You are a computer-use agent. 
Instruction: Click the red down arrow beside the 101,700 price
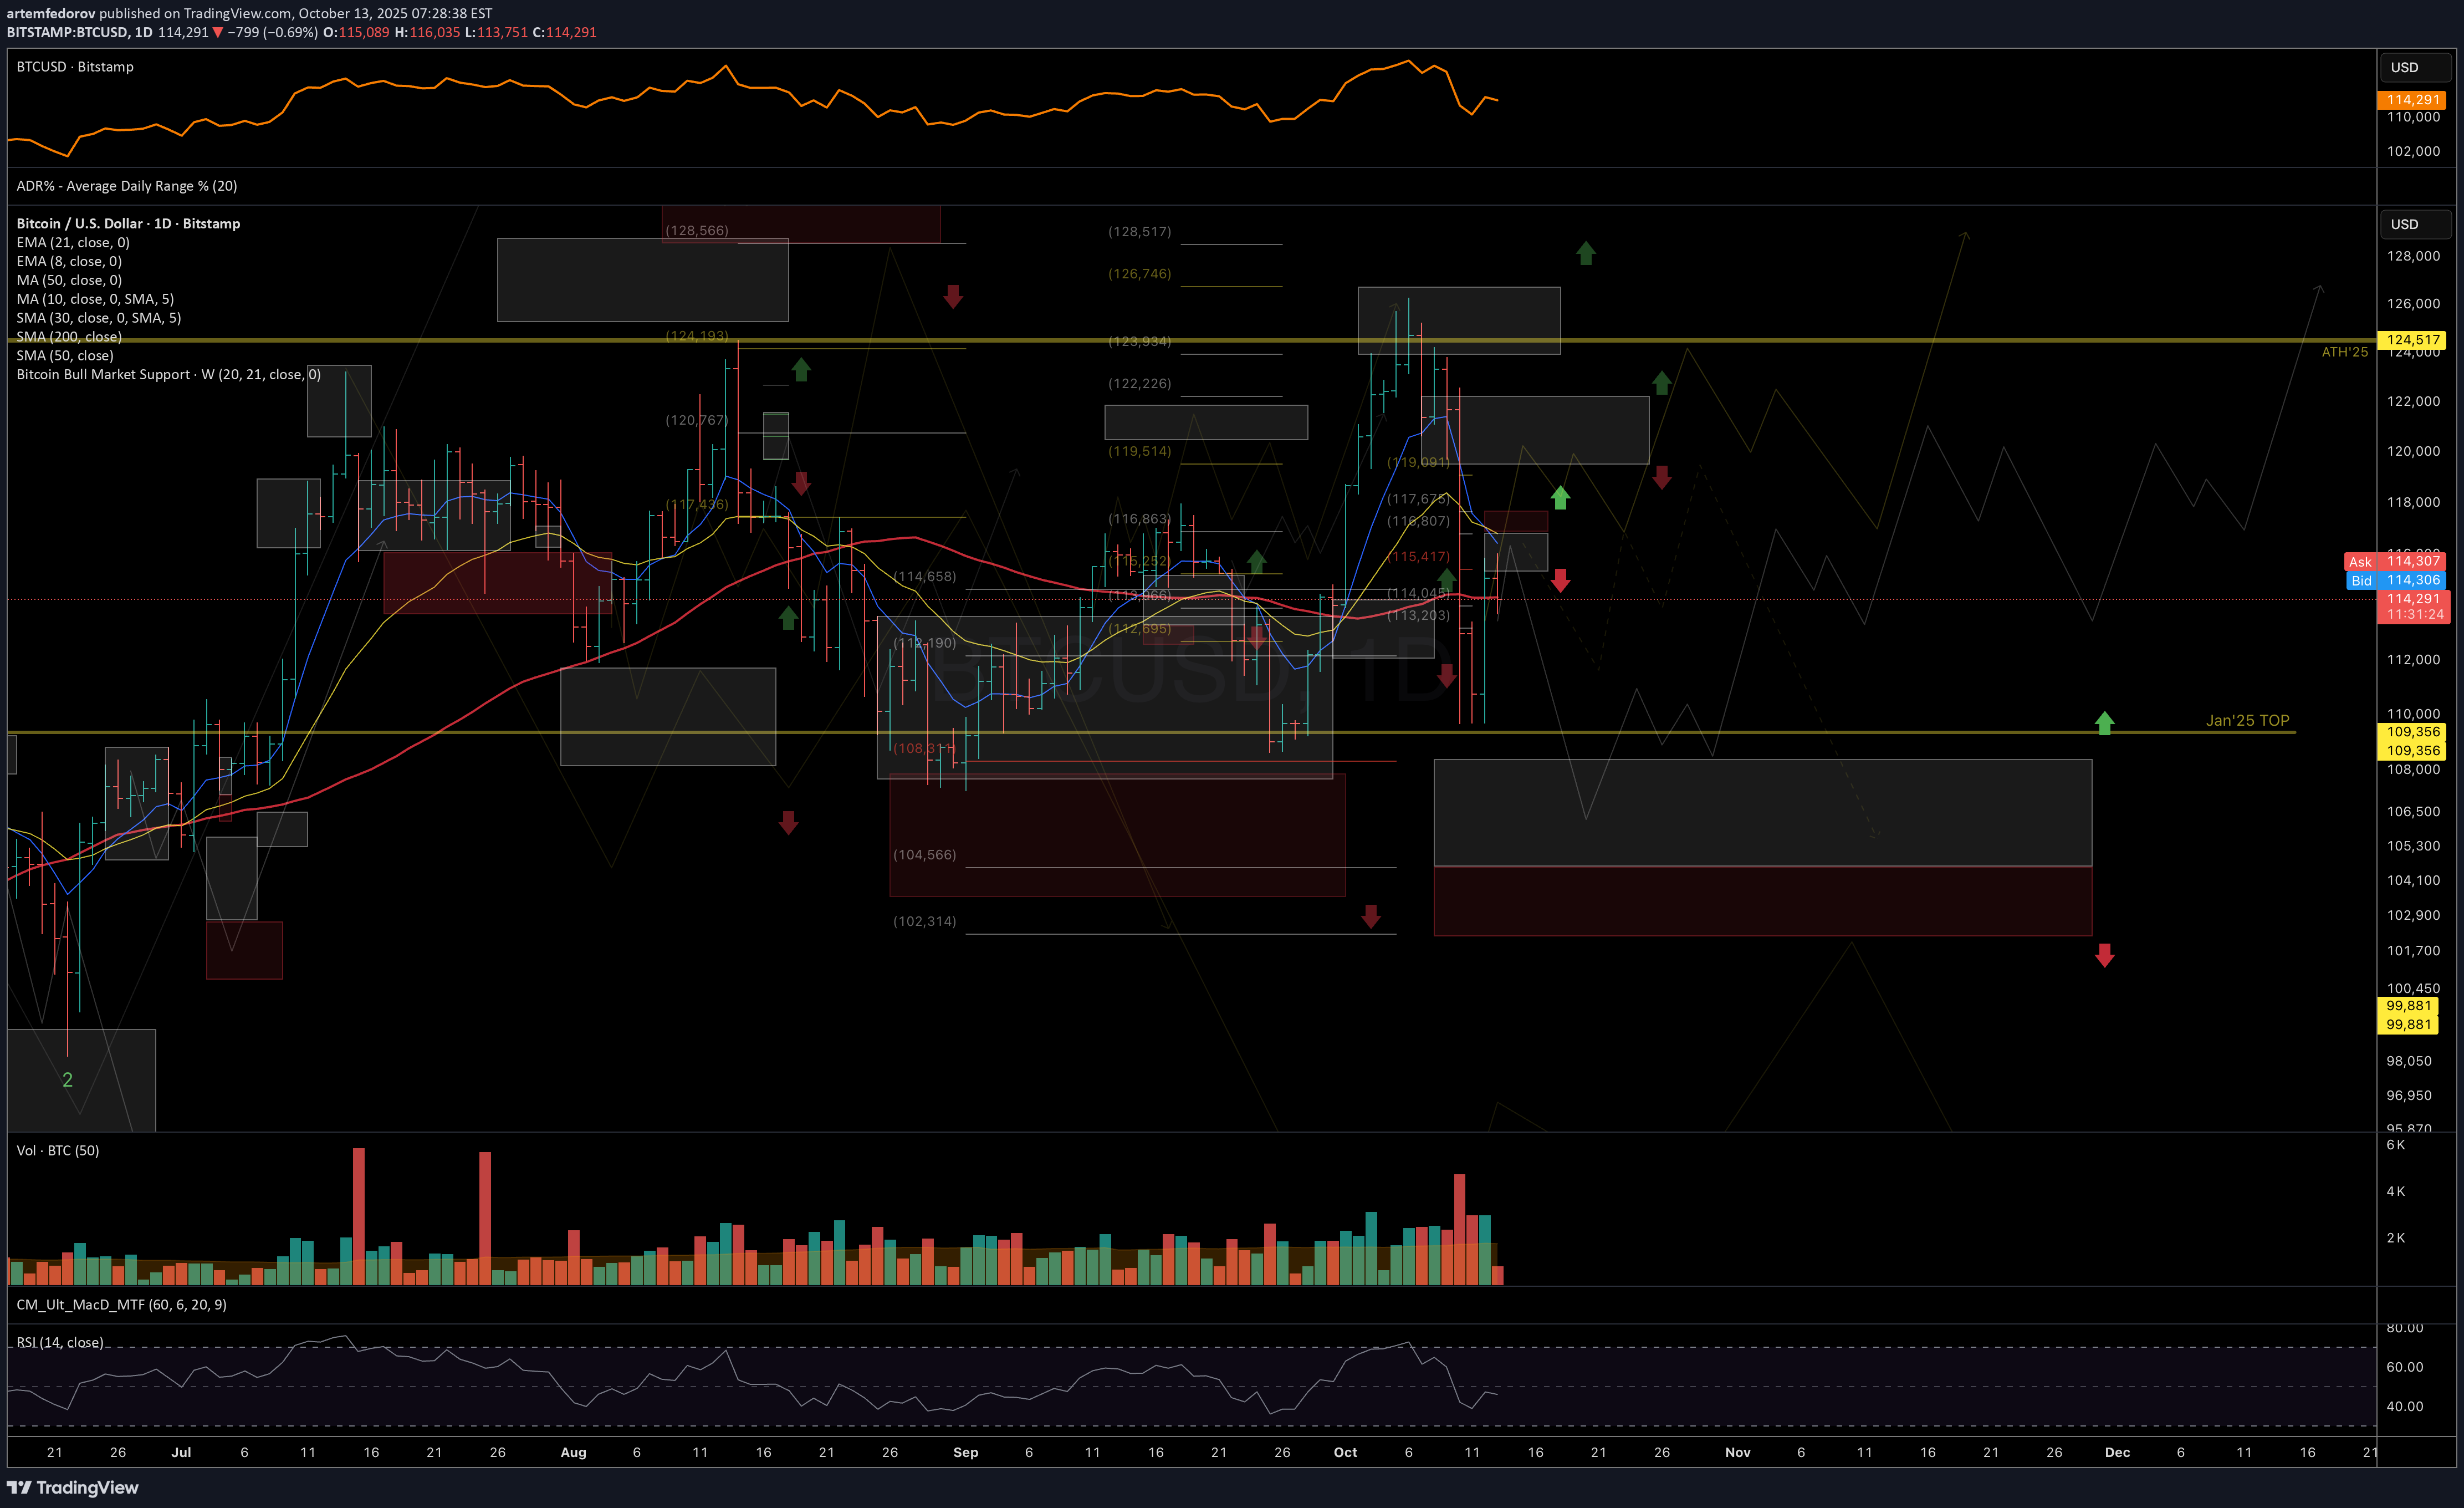[2104, 955]
